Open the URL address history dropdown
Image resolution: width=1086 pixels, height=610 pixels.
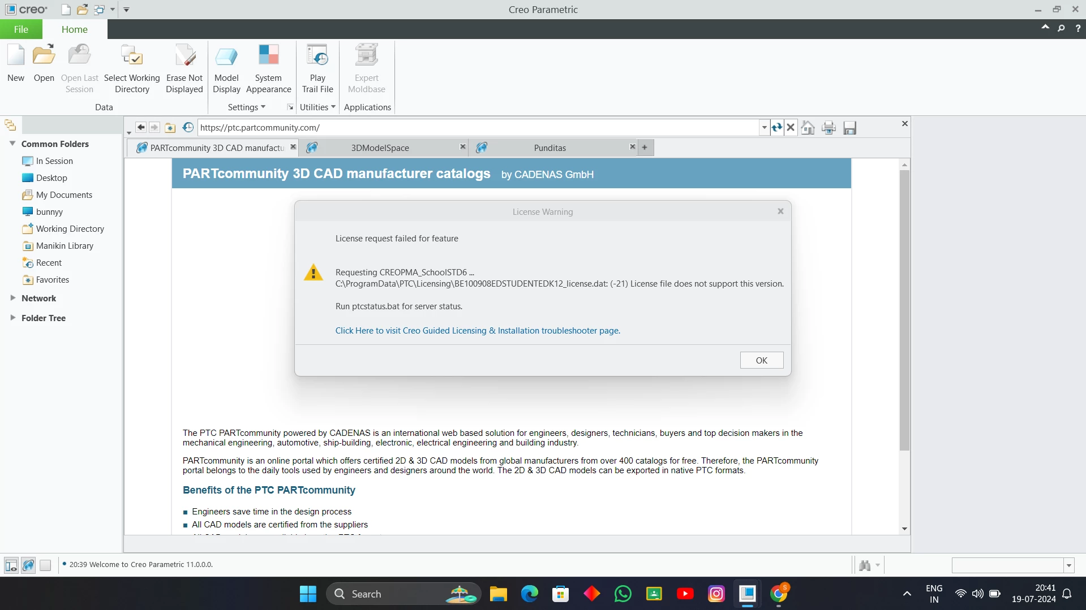point(765,128)
